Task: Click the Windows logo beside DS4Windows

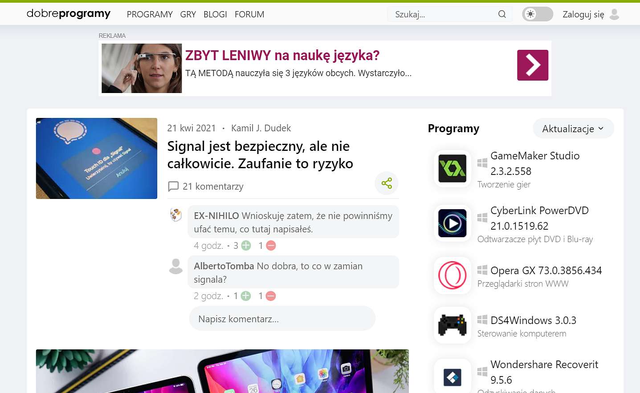Action: pyautogui.click(x=482, y=320)
